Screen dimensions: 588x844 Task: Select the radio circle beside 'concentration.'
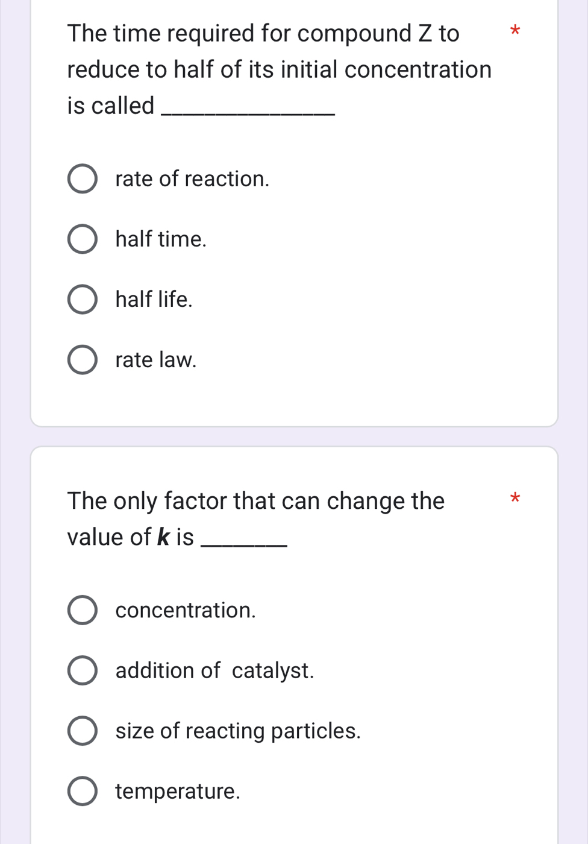(82, 610)
